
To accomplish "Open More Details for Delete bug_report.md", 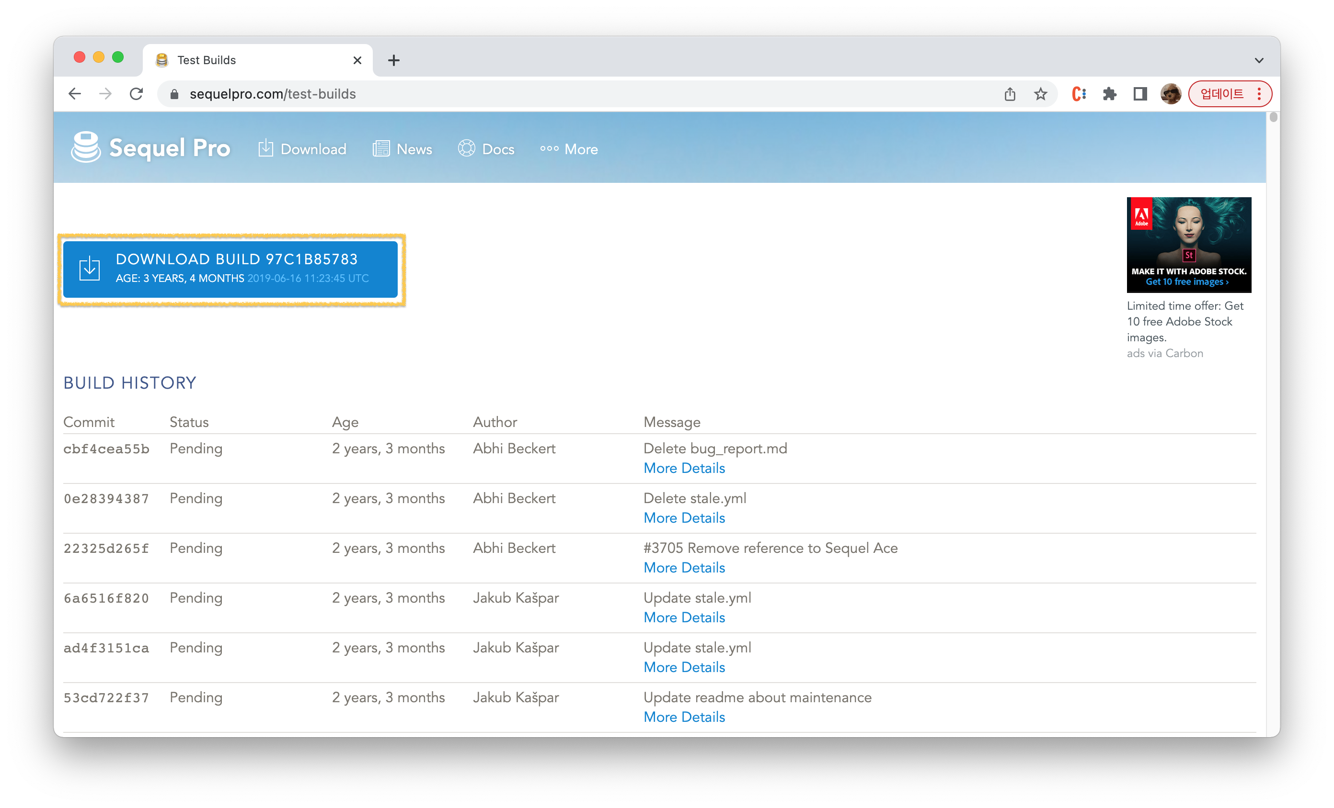I will pyautogui.click(x=684, y=468).
